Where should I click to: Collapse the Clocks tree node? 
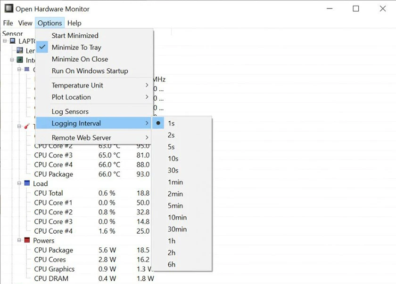pyautogui.click(x=19, y=69)
